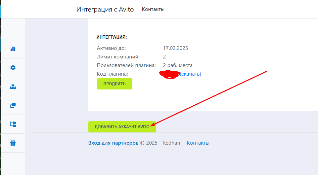Image resolution: width=318 pixels, height=175 pixels.
Task: Click the stacked boxes sidebar icon
Action: 13,87
